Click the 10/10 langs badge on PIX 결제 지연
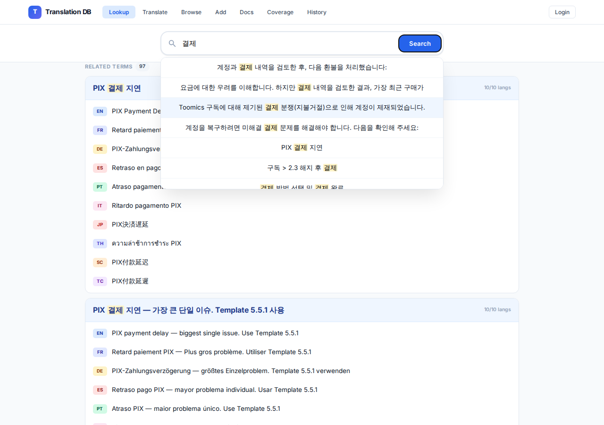604x425 pixels. [x=497, y=87]
